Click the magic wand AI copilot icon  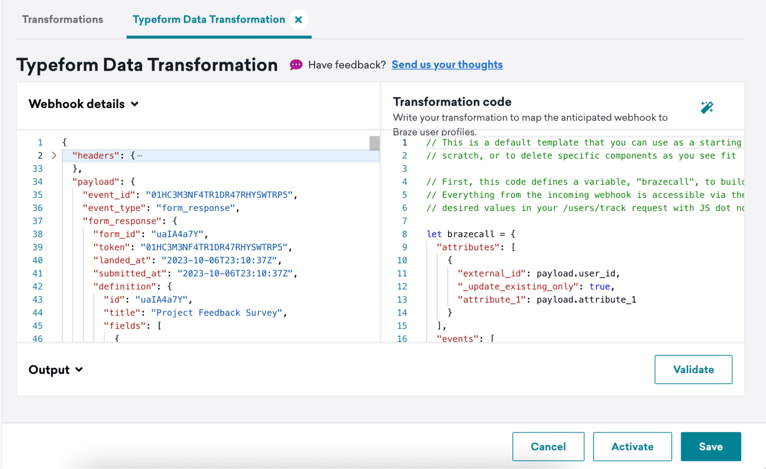click(x=707, y=107)
